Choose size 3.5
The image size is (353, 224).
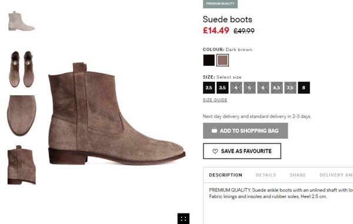point(222,88)
